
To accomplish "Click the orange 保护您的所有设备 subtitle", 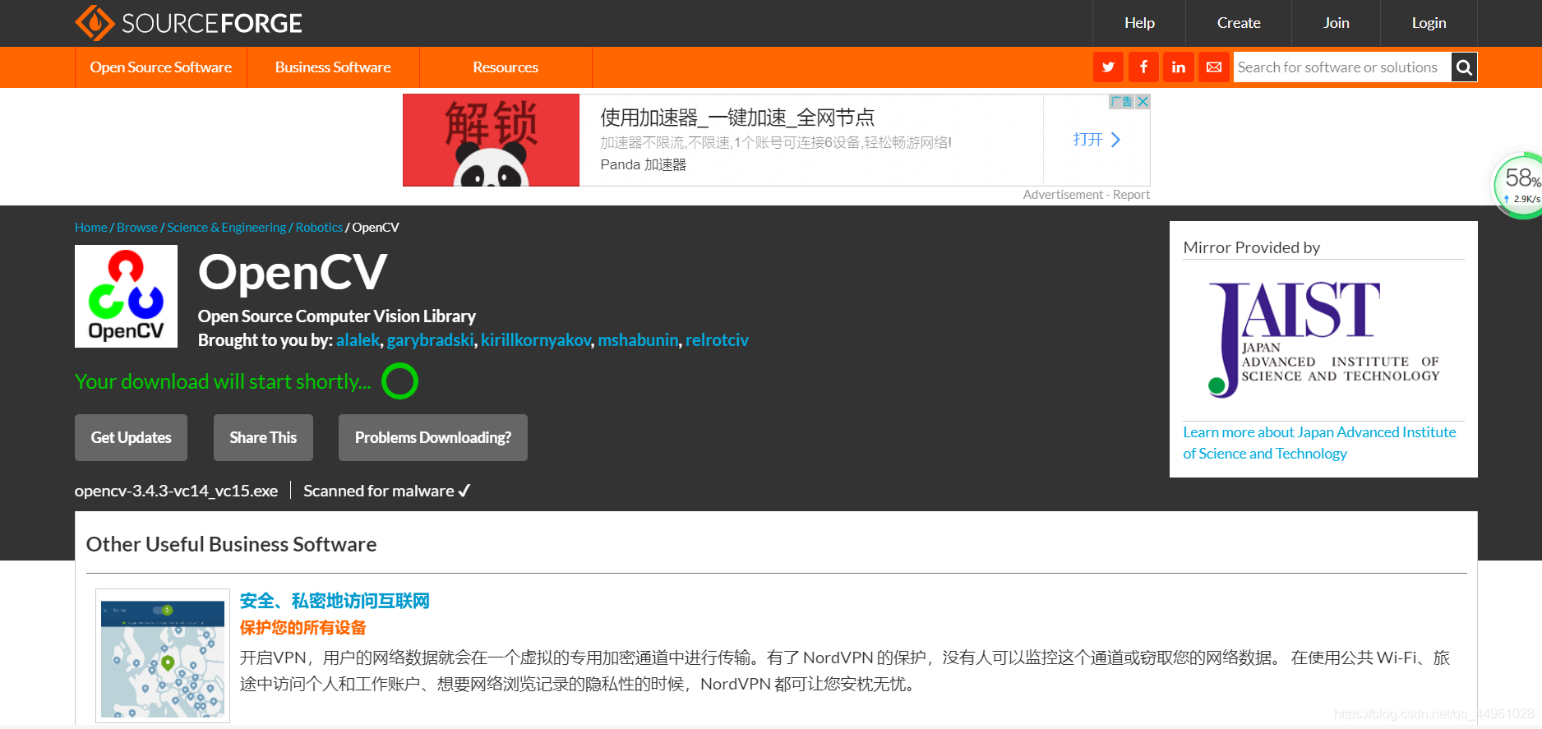I will point(303,628).
